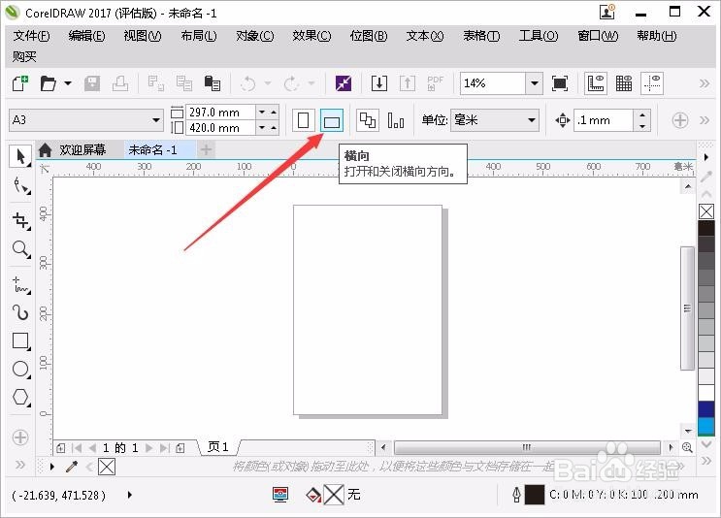721x518 pixels.
Task: Select the 页 1 page tab
Action: (x=218, y=447)
